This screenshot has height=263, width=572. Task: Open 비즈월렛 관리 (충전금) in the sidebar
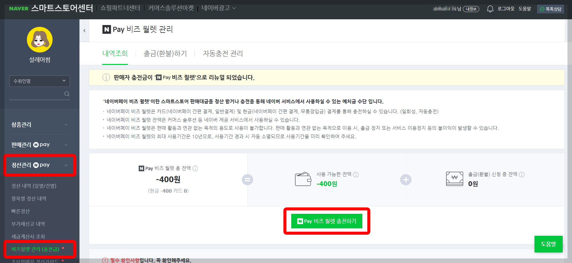pos(35,249)
